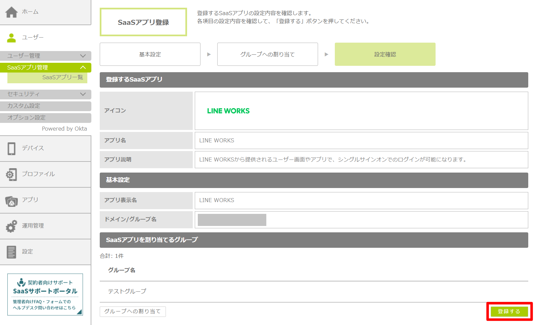The width and height of the screenshot is (539, 325).
Task: Click the Profile gear-document icon
Action: [x=11, y=175]
